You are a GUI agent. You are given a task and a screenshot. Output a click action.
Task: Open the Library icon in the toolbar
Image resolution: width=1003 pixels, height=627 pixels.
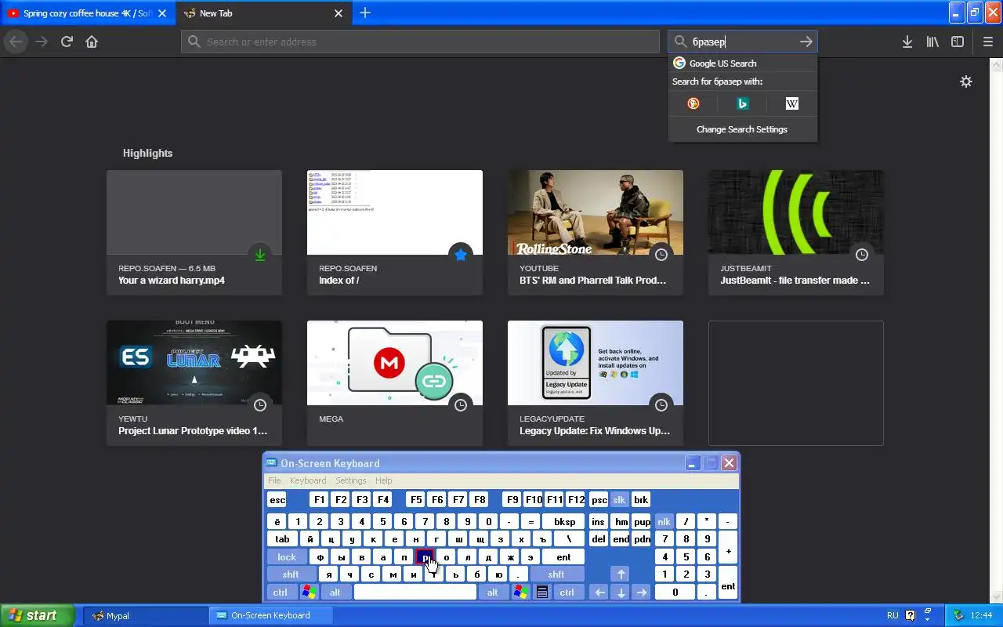pyautogui.click(x=932, y=42)
